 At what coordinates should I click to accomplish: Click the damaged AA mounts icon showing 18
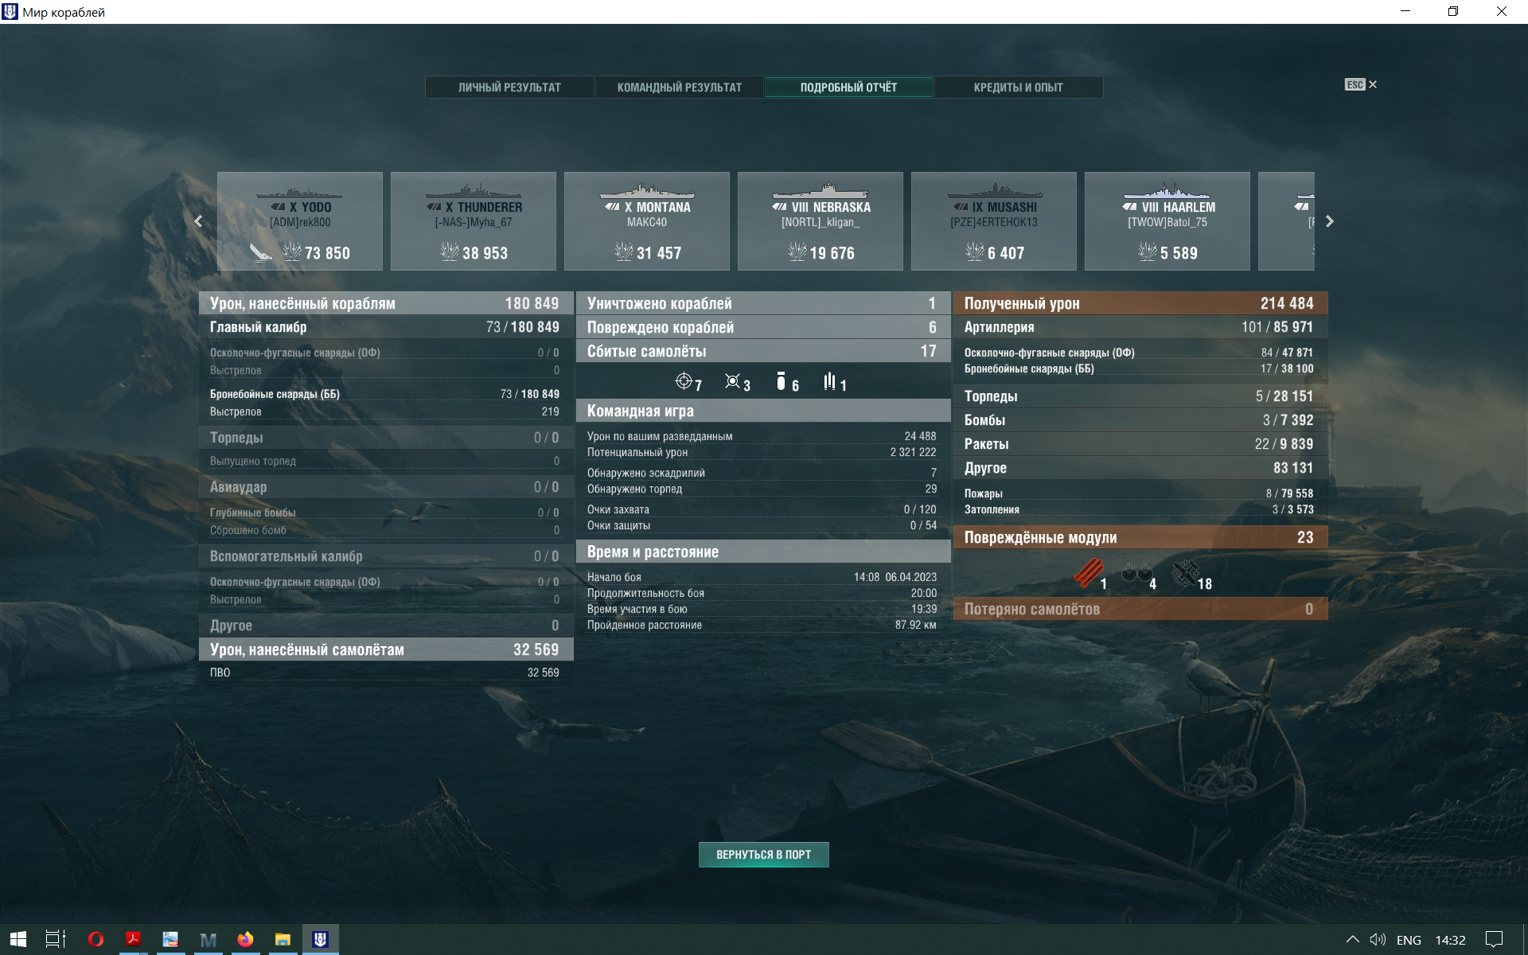[1185, 573]
